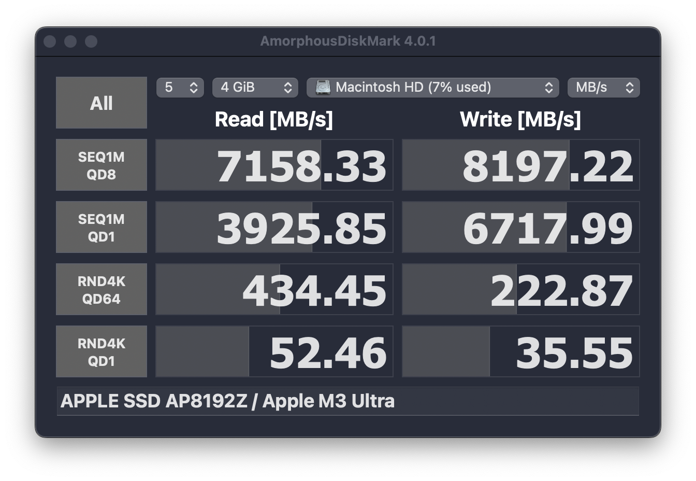Click the red close window button

tap(50, 41)
